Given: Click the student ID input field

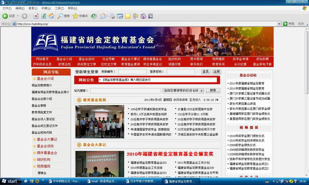Looking at the screenshot, I should pos(132,72).
